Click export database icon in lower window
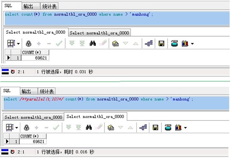 pyautogui.click(x=168, y=128)
